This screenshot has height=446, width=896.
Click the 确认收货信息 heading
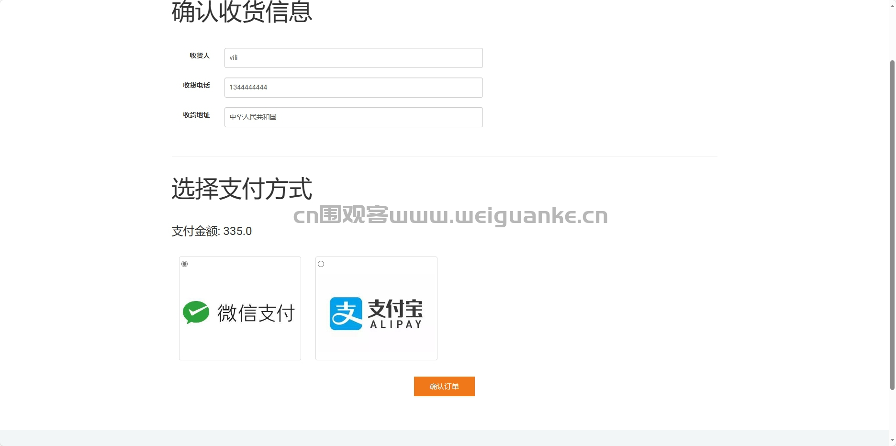(242, 11)
